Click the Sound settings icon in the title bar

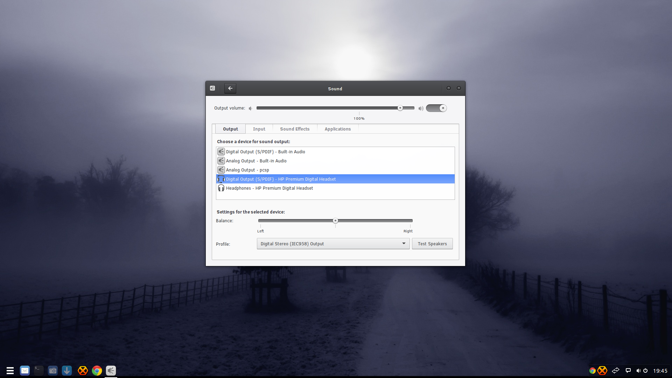(212, 89)
